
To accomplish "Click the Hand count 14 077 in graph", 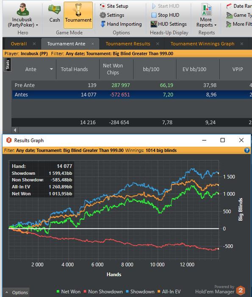I will click(x=64, y=166).
